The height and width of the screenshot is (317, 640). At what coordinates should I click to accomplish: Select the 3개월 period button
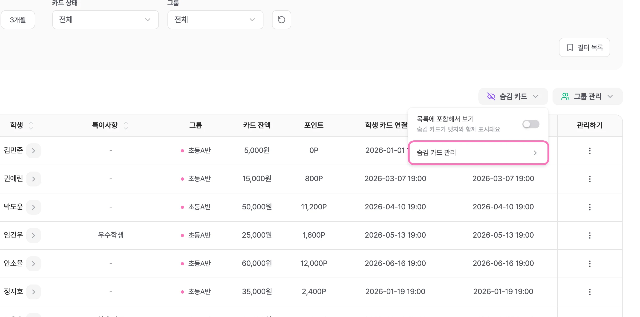coord(18,20)
